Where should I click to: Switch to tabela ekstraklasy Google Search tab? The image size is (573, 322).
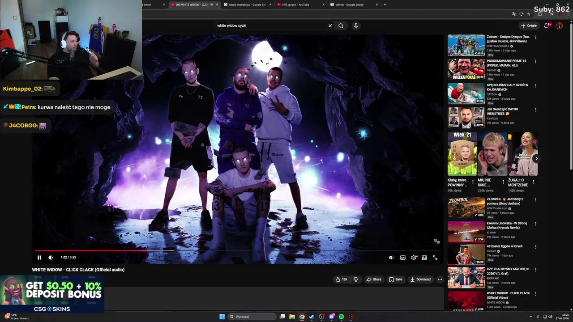tap(244, 4)
